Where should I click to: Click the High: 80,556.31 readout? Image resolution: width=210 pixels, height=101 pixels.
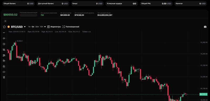tap(47, 32)
